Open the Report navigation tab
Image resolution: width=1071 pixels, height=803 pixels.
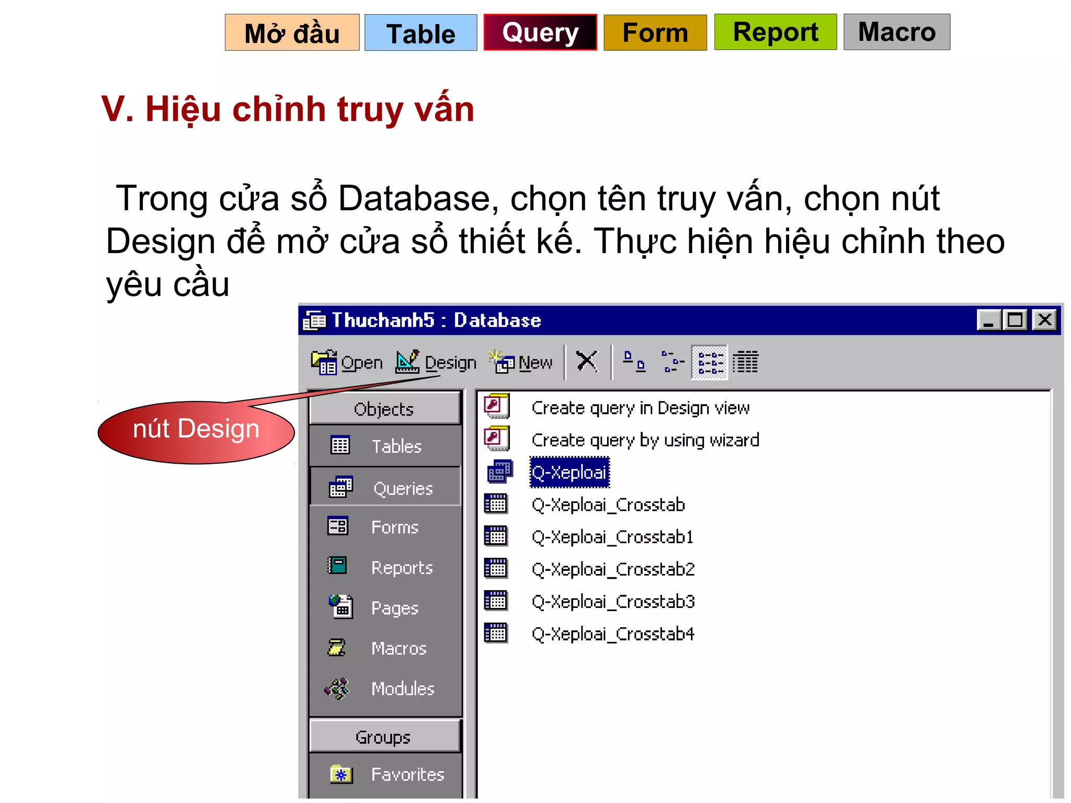coord(776,32)
